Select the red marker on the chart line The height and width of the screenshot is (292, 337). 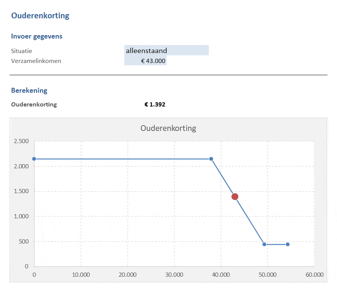point(235,197)
